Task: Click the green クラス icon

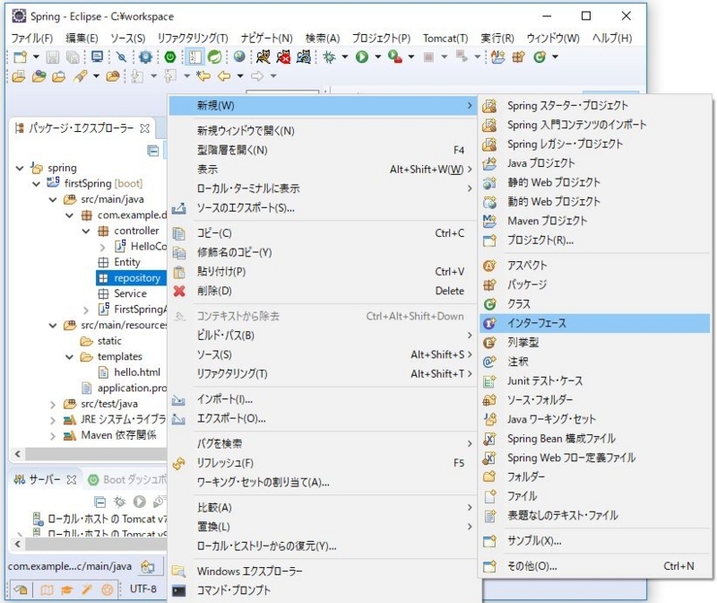Action: pos(489,303)
